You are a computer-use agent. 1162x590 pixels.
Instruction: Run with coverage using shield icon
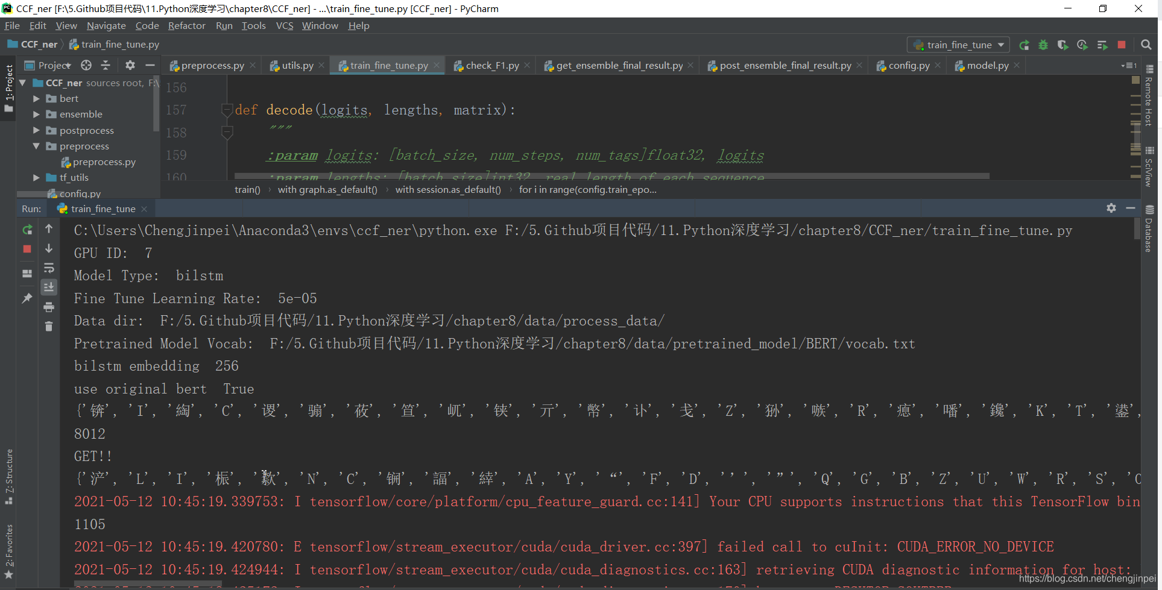[x=1063, y=45]
